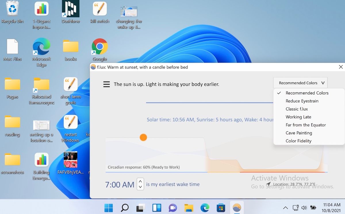Viewport: 345px width, 214px height.
Task: Click the f.lux icon in the taskbar
Action: click(237, 207)
